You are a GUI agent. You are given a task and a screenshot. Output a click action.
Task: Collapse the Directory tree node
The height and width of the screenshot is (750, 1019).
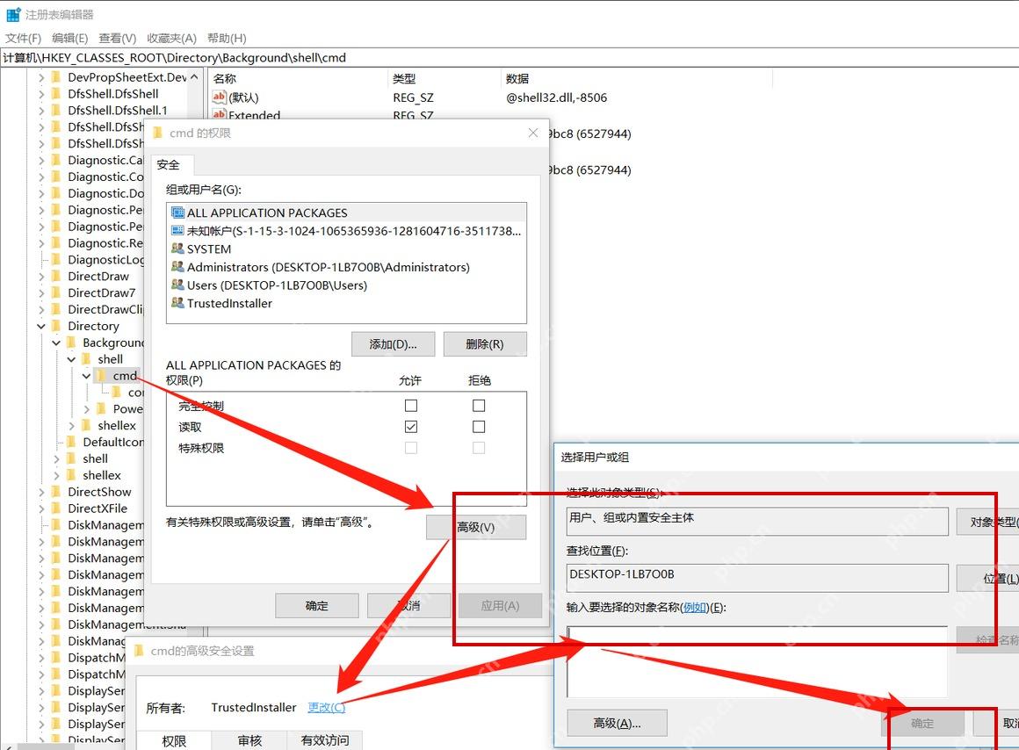[41, 326]
